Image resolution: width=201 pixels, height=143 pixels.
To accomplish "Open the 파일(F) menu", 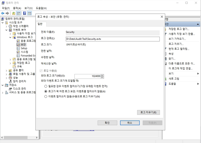I will point(6,8).
